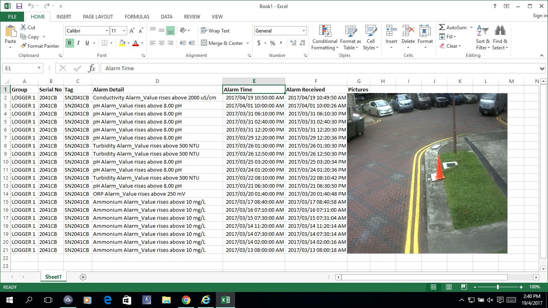Apply percent style format
This screenshot has width=548, height=308.
point(272,43)
